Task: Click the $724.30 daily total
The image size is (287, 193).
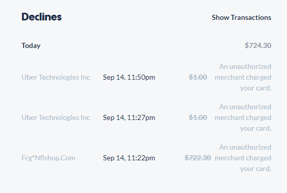Action: point(258,45)
